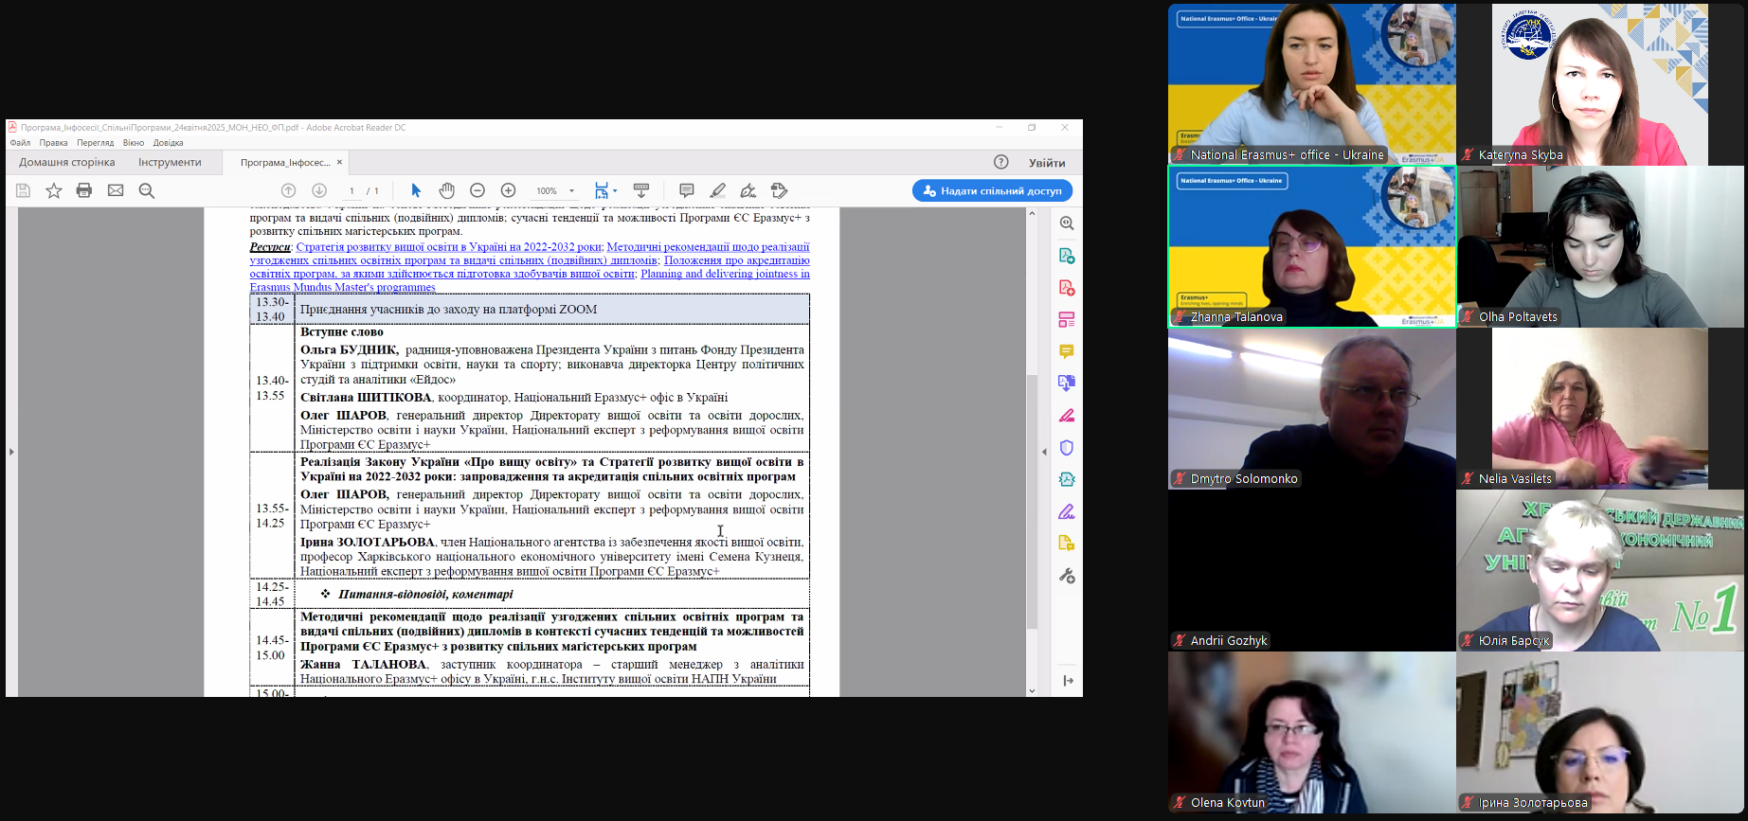Viewport: 1748px width, 821px height.
Task: Select Andrii Gozhyk blank video tile
Action: 1312,571
